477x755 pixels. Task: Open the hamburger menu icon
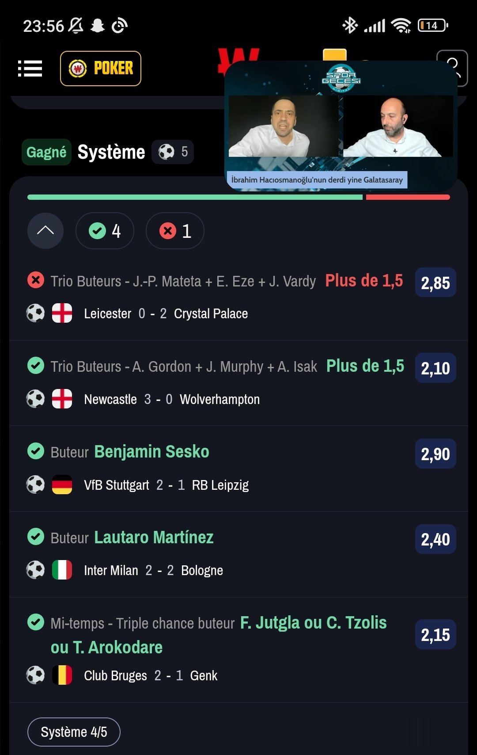point(30,69)
